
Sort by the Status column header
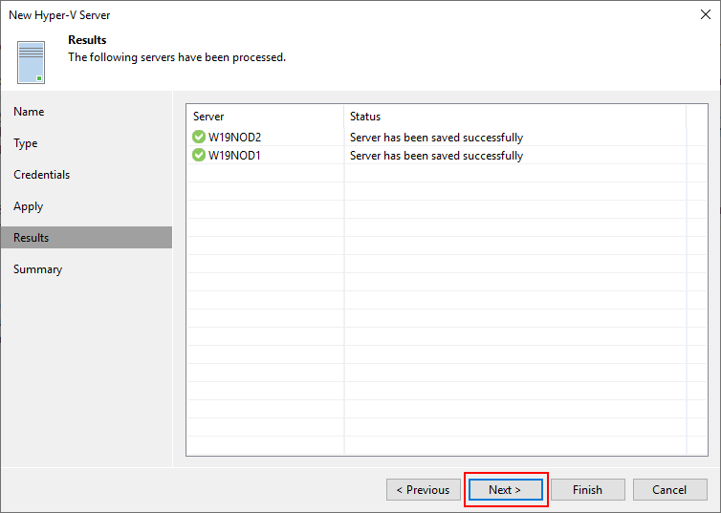pos(515,117)
